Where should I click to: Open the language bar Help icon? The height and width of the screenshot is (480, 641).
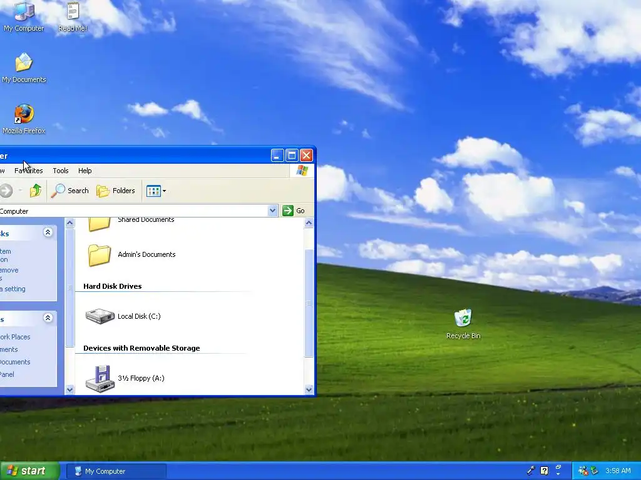pyautogui.click(x=544, y=471)
